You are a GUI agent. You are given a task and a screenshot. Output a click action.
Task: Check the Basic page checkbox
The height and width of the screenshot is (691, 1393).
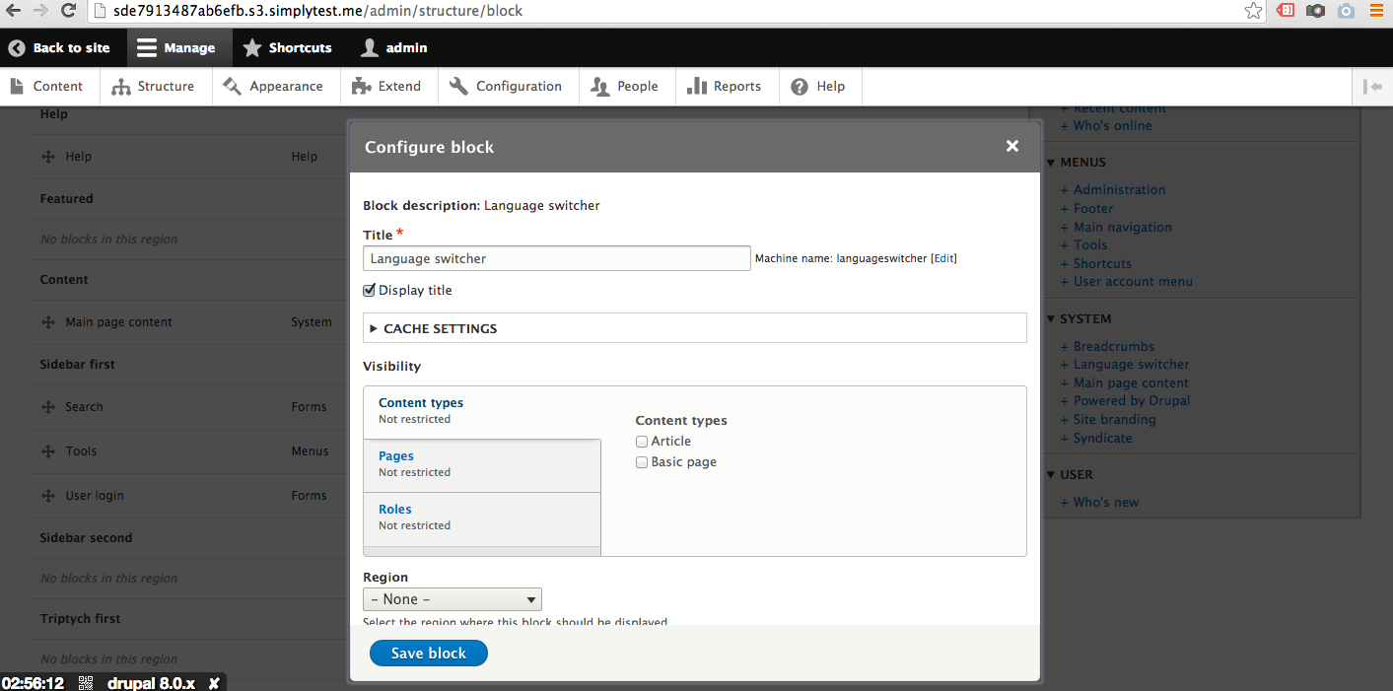pyautogui.click(x=642, y=462)
